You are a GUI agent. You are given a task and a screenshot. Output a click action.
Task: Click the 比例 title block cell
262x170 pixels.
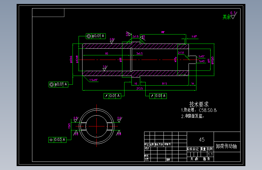(x=210, y=149)
